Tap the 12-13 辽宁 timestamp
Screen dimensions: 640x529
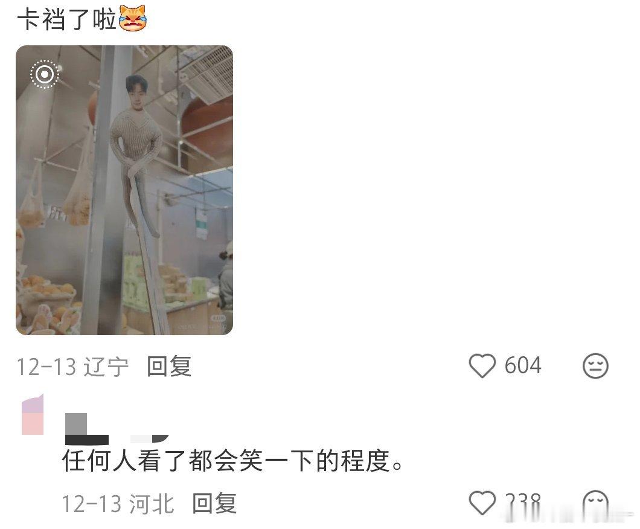pyautogui.click(x=72, y=366)
